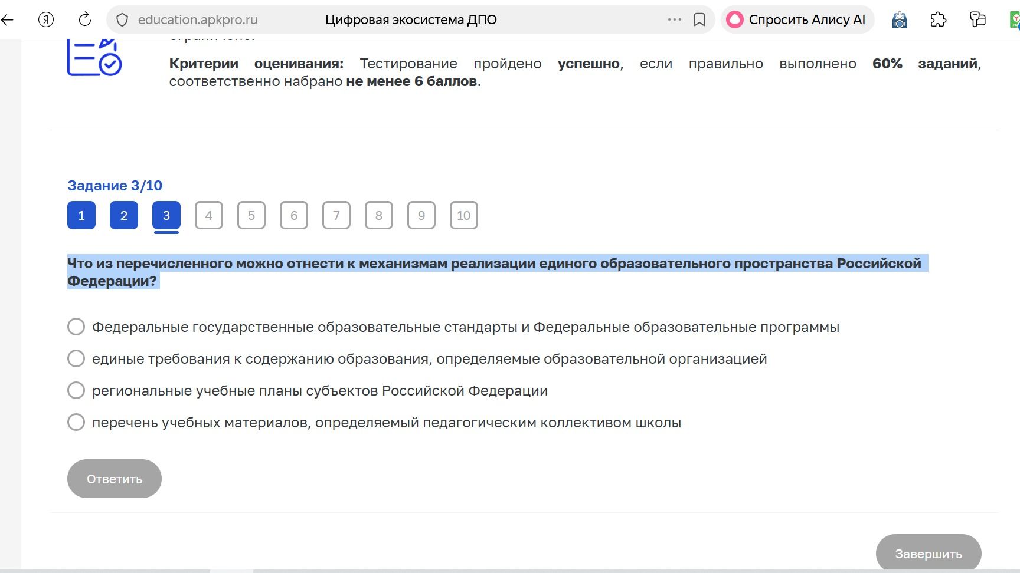This screenshot has width=1020, height=573.
Task: Open the extensions puzzle icon
Action: coord(938,19)
